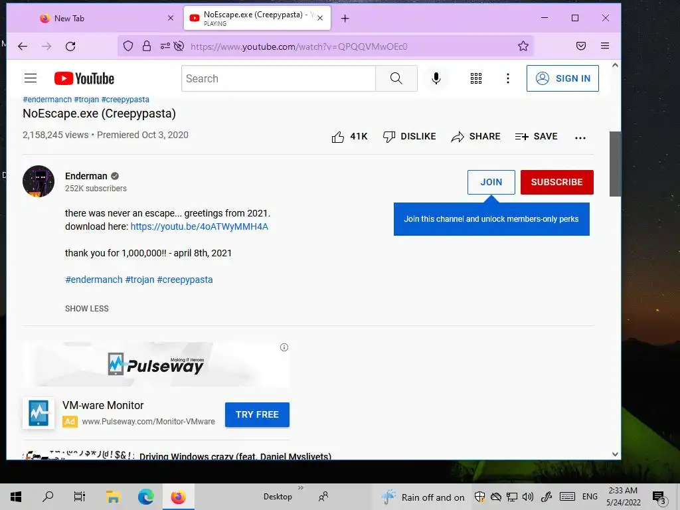Go back to the previous page
The width and height of the screenshot is (680, 510).
(x=23, y=46)
